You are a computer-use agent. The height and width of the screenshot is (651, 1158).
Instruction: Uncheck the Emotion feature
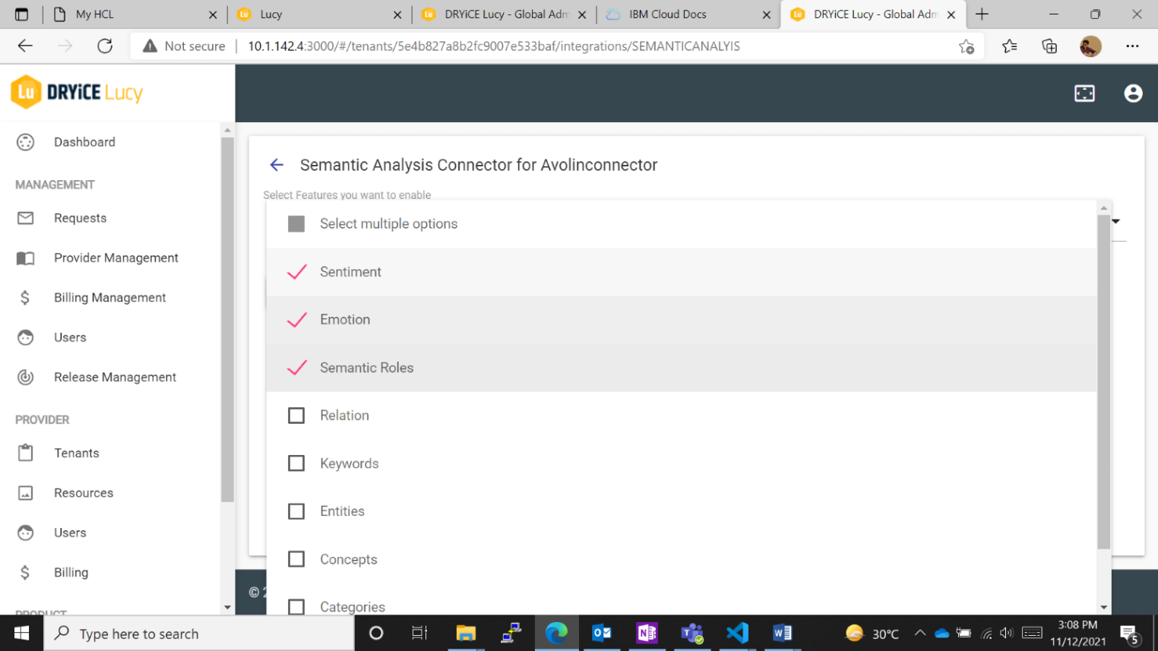(x=296, y=320)
